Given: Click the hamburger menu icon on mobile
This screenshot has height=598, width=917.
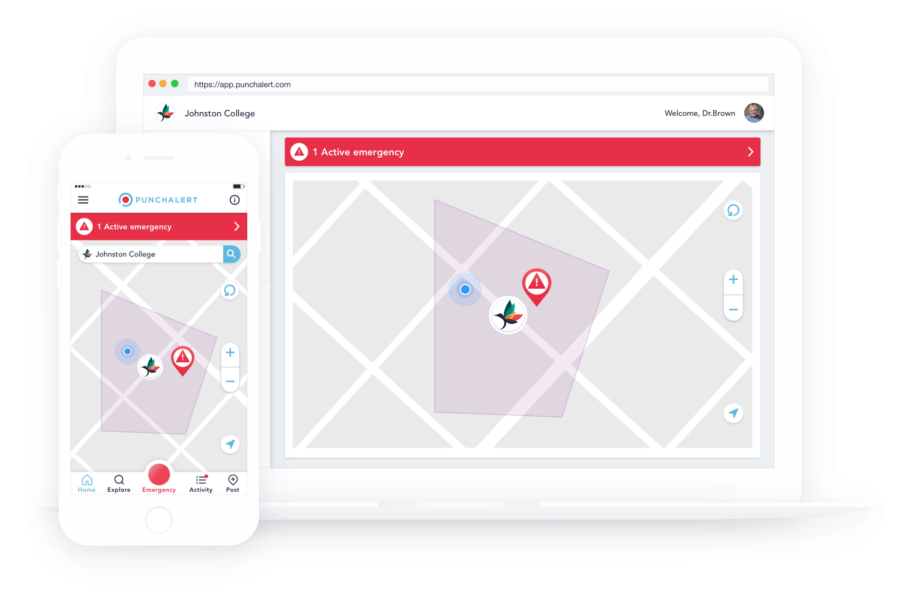Looking at the screenshot, I should coord(83,201).
